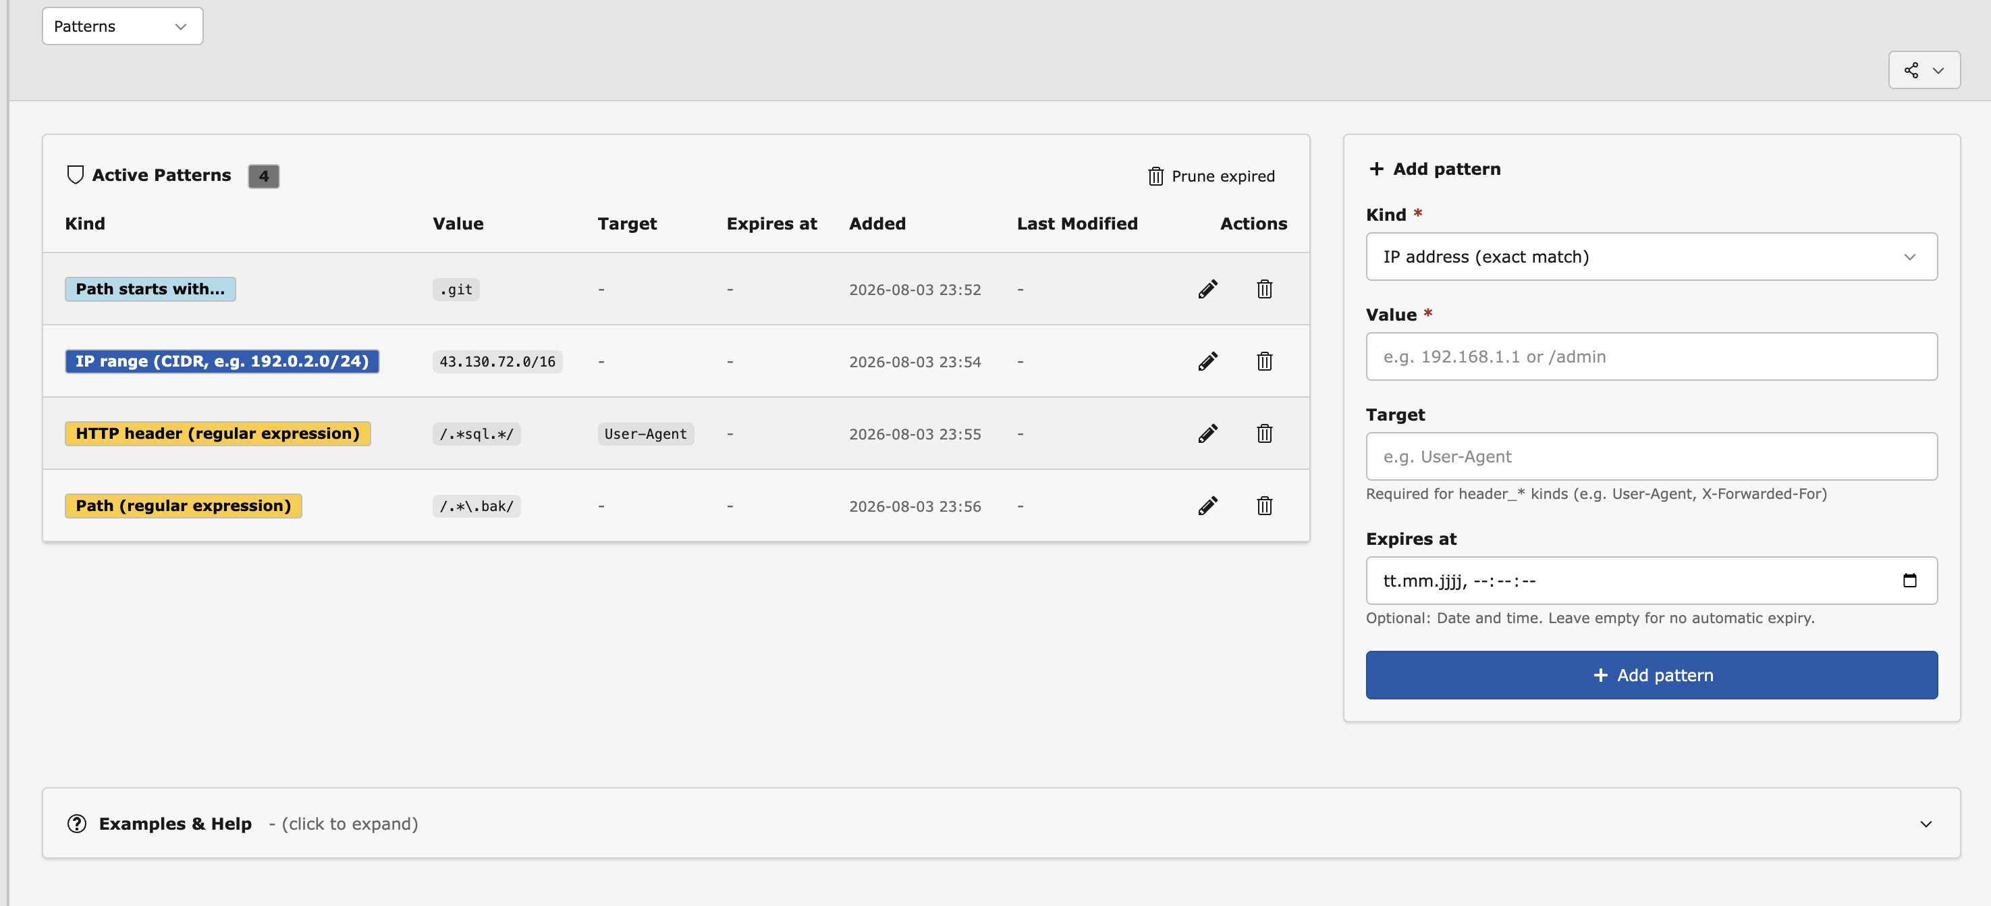
Task: Click the Actions column header
Action: pos(1253,223)
